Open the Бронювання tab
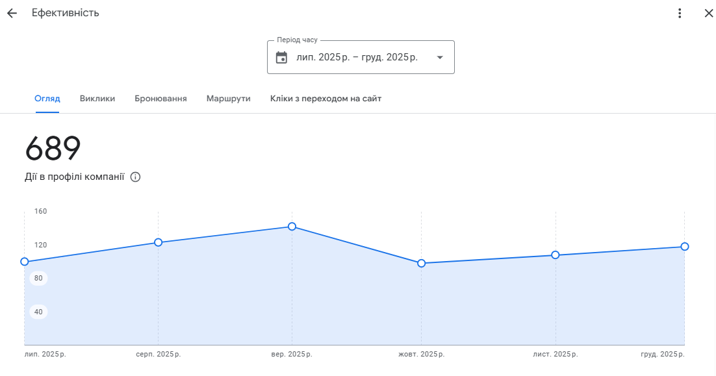 coord(160,99)
